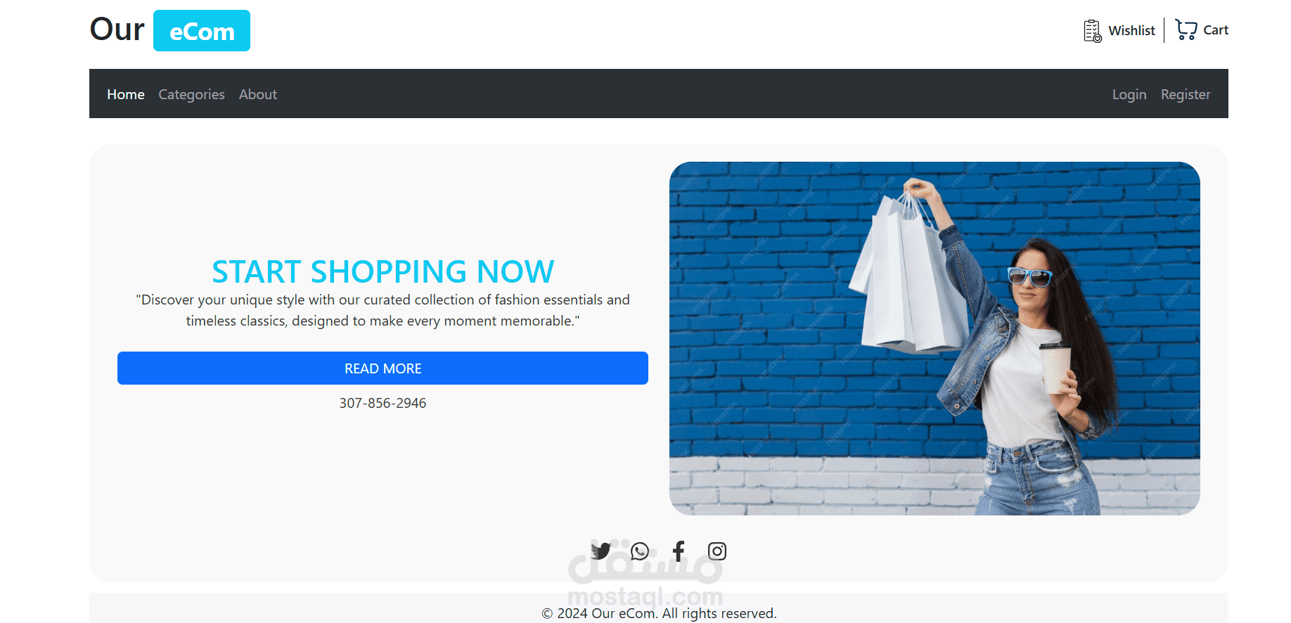Click the READ MORE button
This screenshot has height=623, width=1291.
coord(383,368)
